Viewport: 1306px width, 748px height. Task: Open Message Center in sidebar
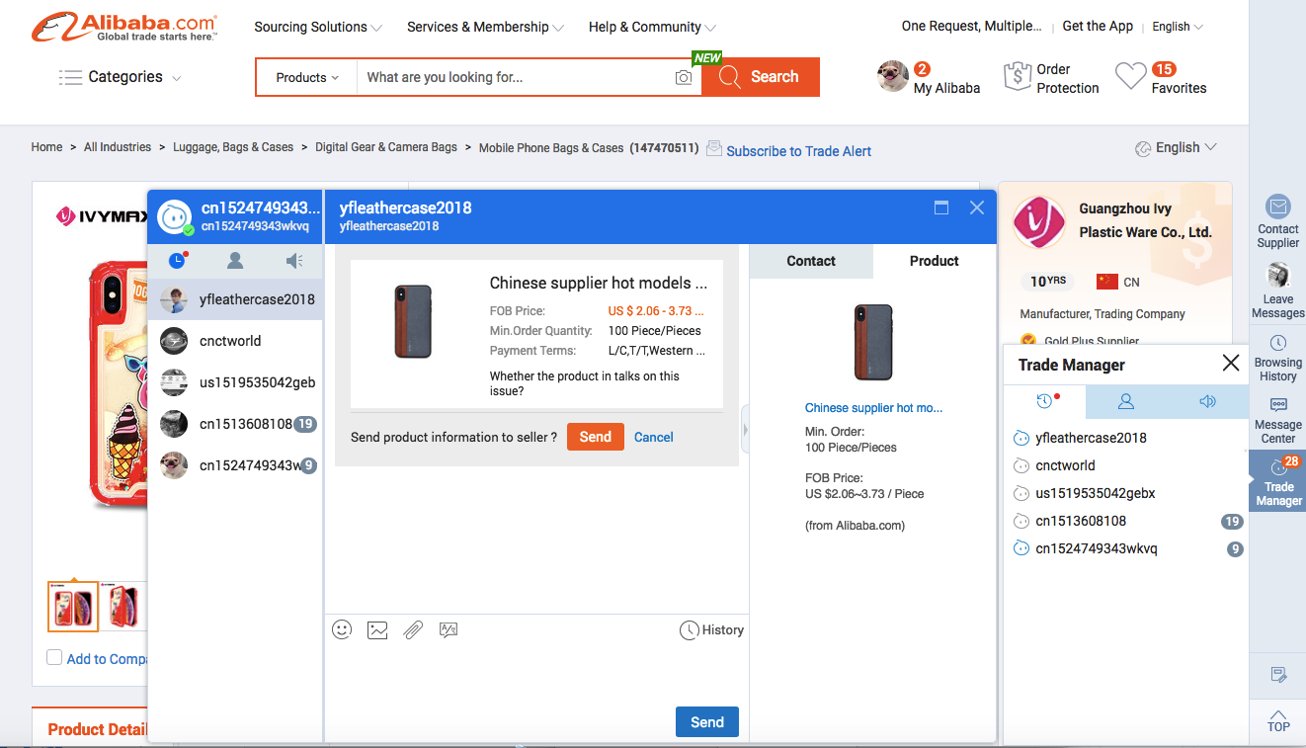[1277, 420]
